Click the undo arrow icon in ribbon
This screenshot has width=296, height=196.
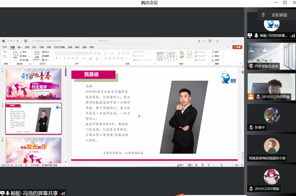coord(5,52)
